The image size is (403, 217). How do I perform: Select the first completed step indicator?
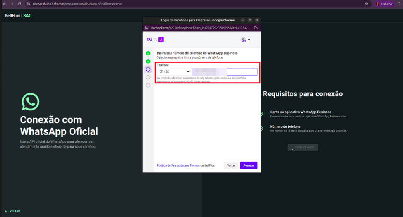click(x=148, y=53)
